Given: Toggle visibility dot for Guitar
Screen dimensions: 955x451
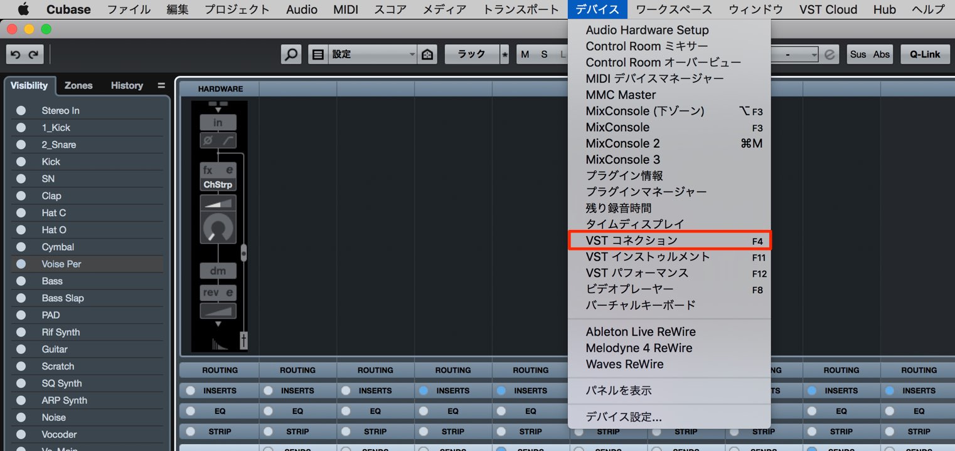Looking at the screenshot, I should 21,349.
